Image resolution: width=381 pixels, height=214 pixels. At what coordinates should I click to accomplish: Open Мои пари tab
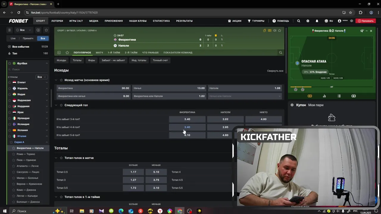[316, 105]
